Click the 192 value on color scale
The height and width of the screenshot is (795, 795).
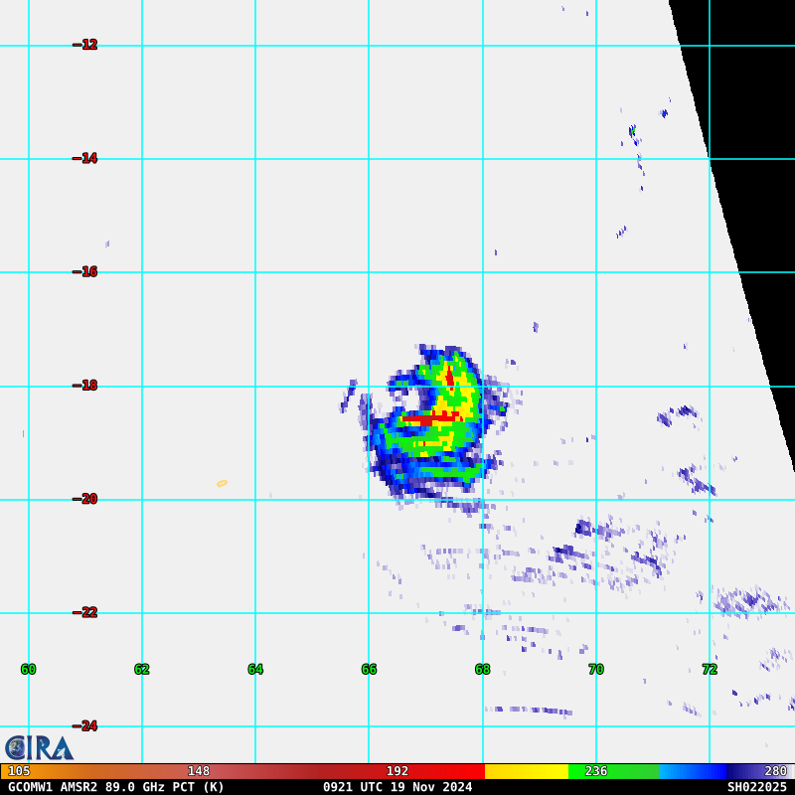[397, 771]
